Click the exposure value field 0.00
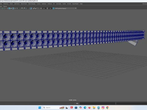147x110 pixels. [x=44, y=8]
